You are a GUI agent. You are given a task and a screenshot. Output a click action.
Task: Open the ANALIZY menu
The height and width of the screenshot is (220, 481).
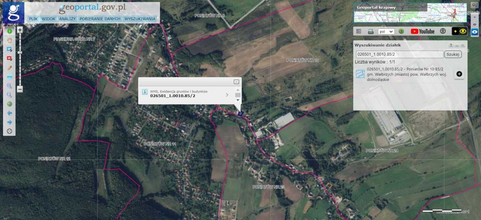pos(67,19)
